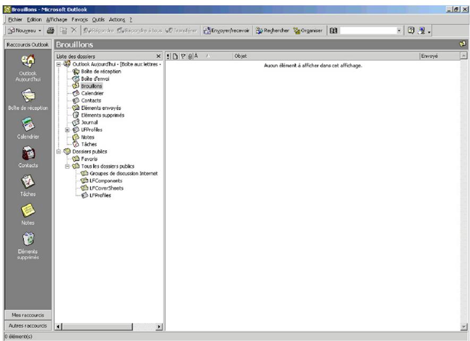This screenshot has height=341, width=470.
Task: Select LFComponents public folder
Action: pos(106,181)
